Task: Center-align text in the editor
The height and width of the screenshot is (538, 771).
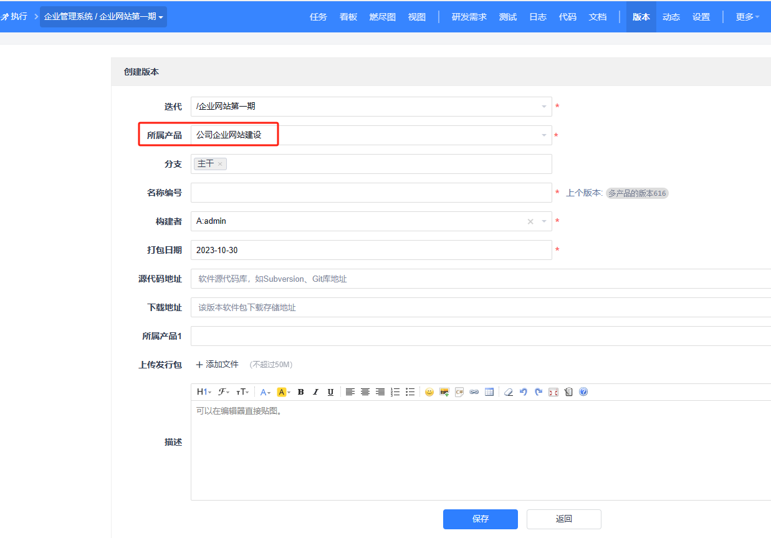Action: pyautogui.click(x=365, y=392)
